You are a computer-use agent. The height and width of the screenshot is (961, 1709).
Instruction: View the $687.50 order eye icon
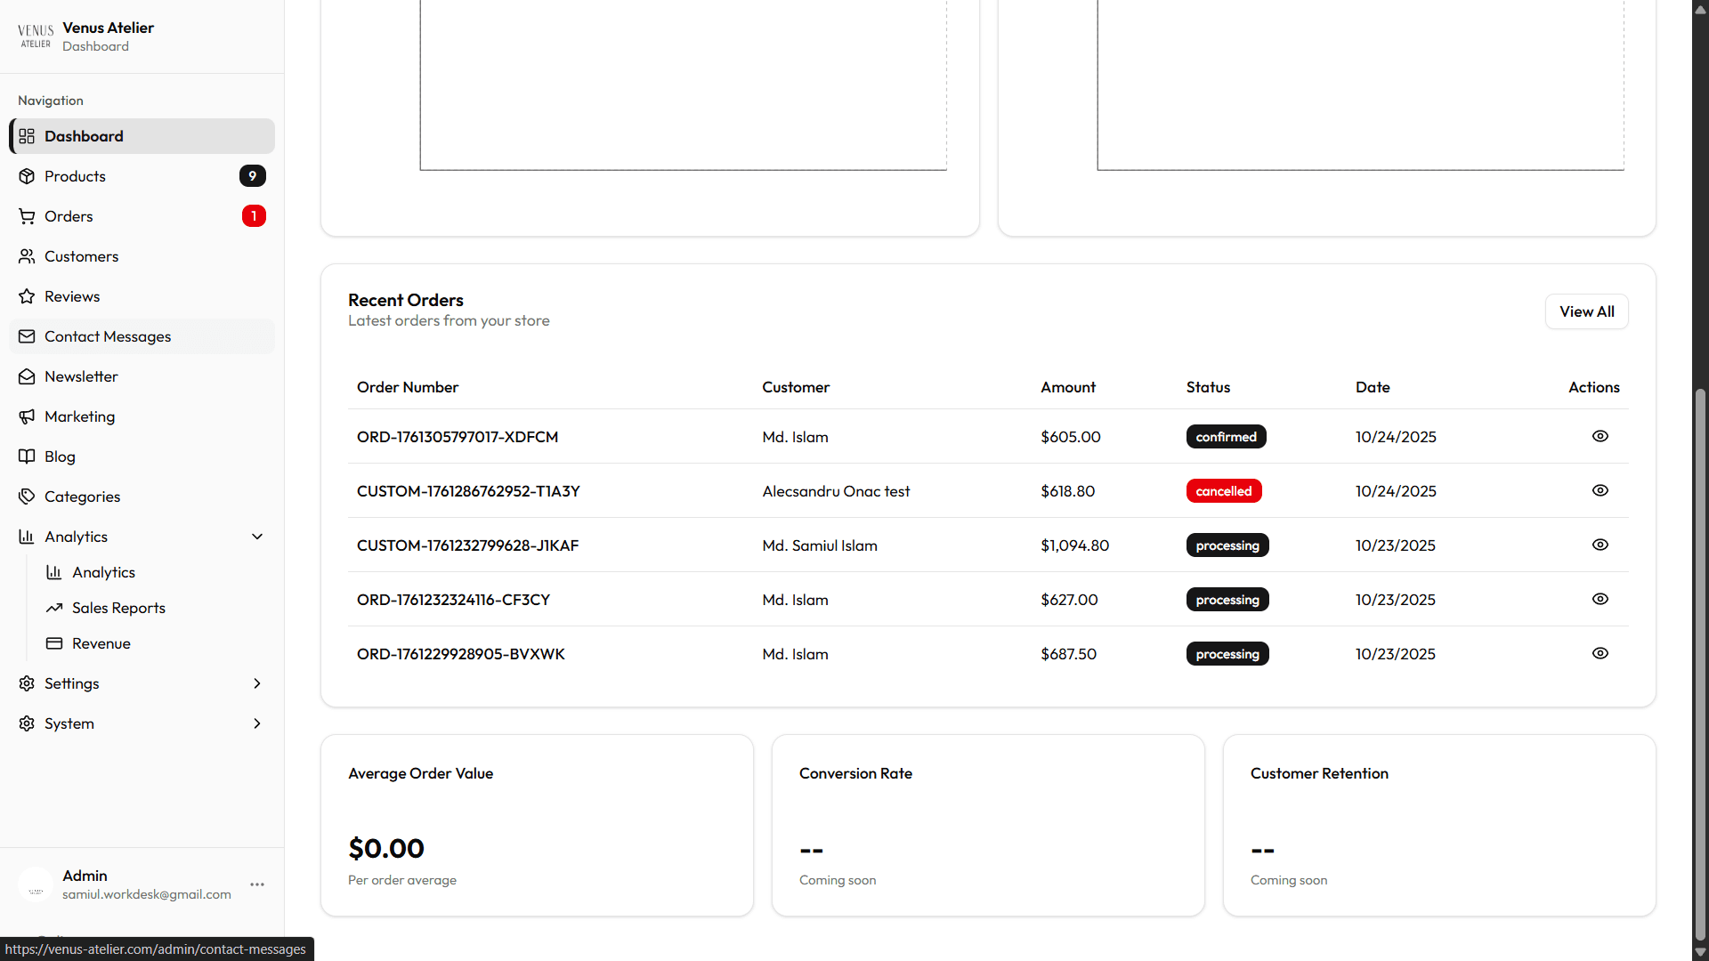coord(1600,653)
